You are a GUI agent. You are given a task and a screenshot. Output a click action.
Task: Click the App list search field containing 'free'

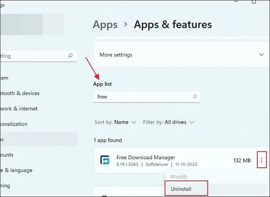147,97
